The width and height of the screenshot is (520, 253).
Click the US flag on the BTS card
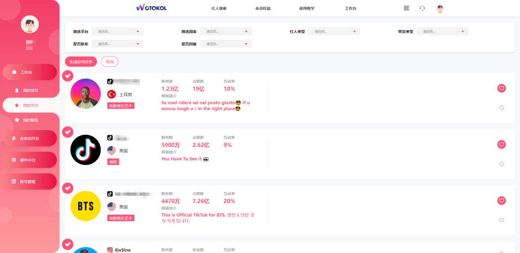click(x=111, y=207)
